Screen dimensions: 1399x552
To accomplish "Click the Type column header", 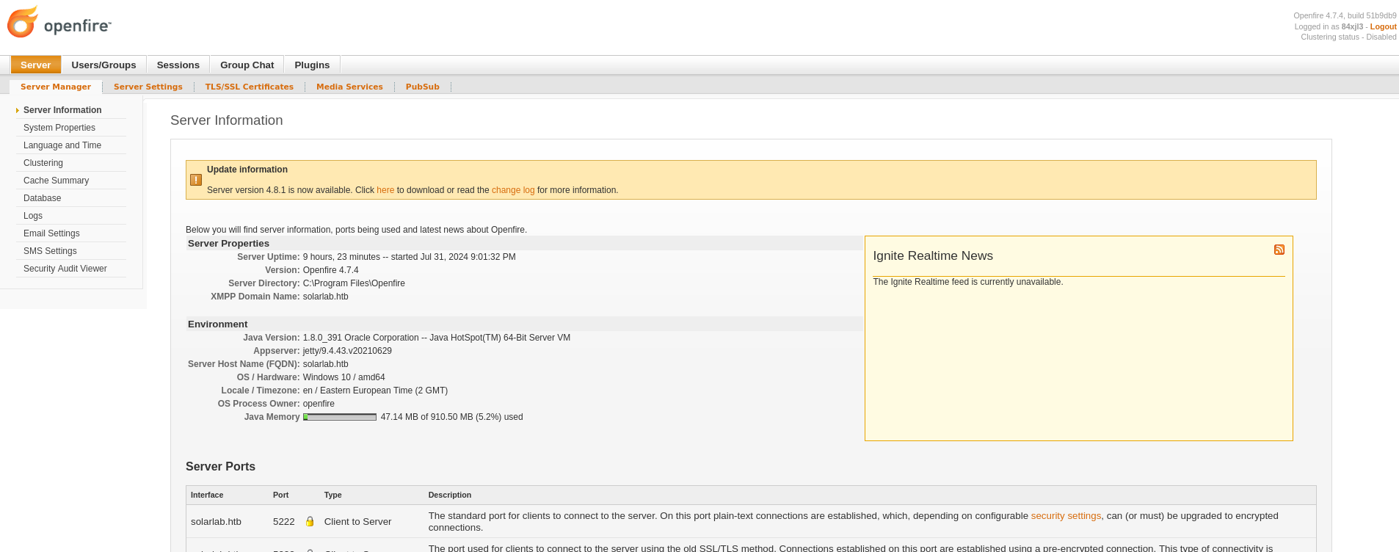I will (333, 495).
